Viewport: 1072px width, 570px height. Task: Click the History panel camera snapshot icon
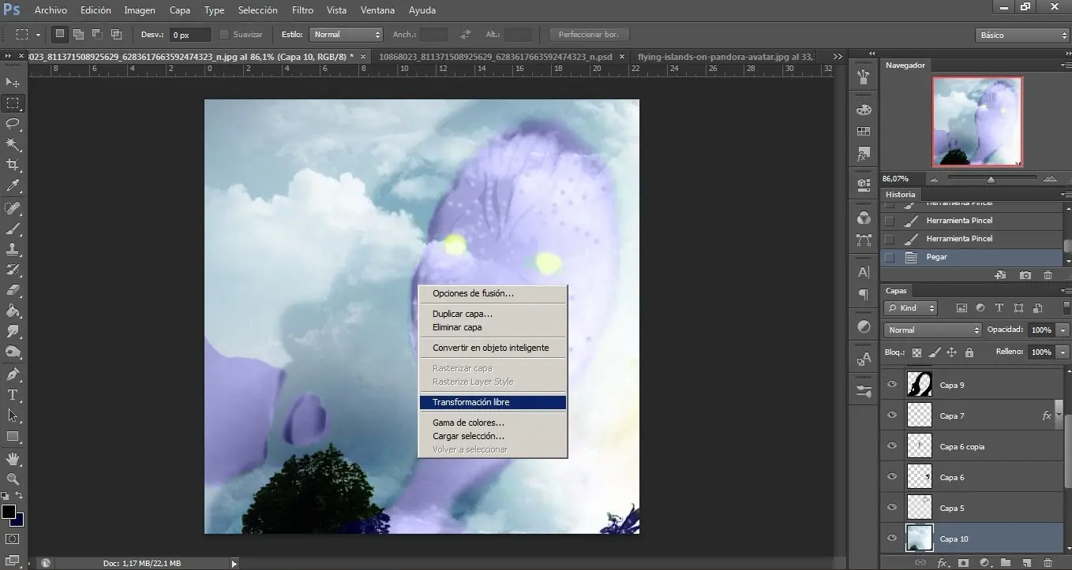pos(1025,275)
